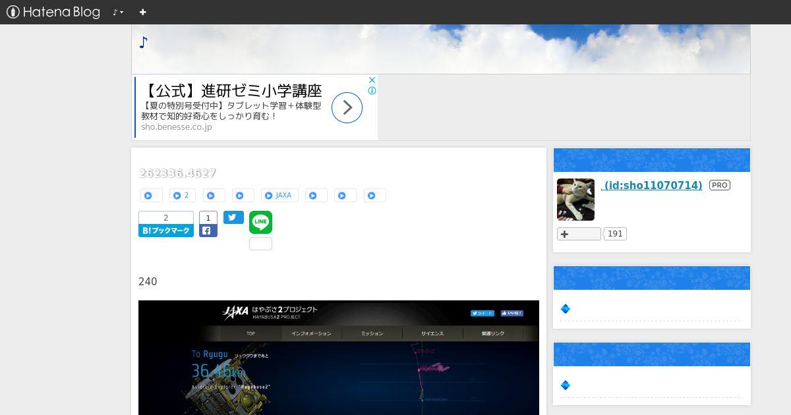Click the empty count box under LINE
791x415 pixels.
[260, 244]
